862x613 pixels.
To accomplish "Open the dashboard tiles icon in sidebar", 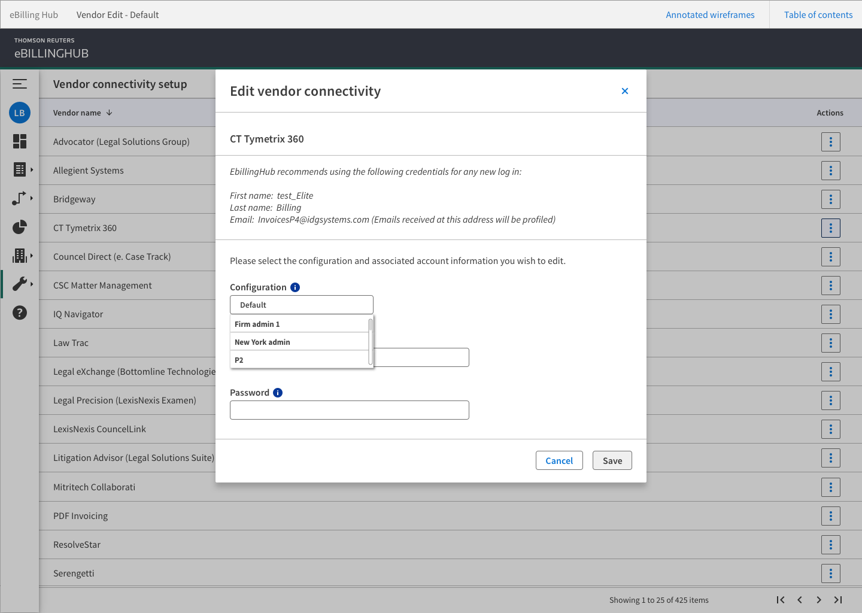I will coord(20,141).
